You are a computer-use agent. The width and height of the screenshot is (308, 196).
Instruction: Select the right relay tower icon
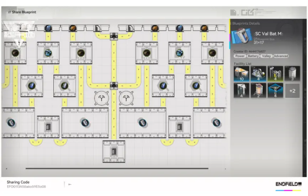point(126,98)
